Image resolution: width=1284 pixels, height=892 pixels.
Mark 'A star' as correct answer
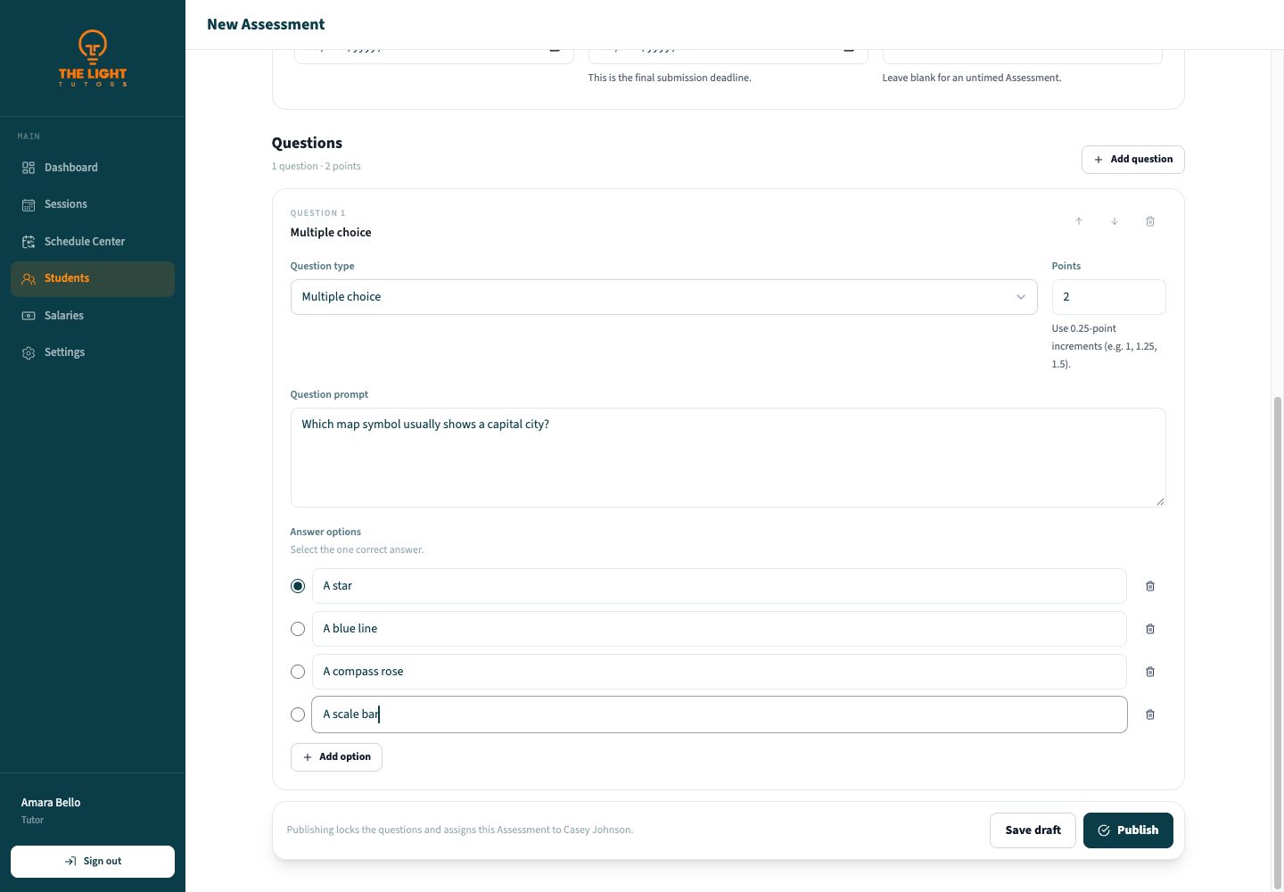(298, 586)
